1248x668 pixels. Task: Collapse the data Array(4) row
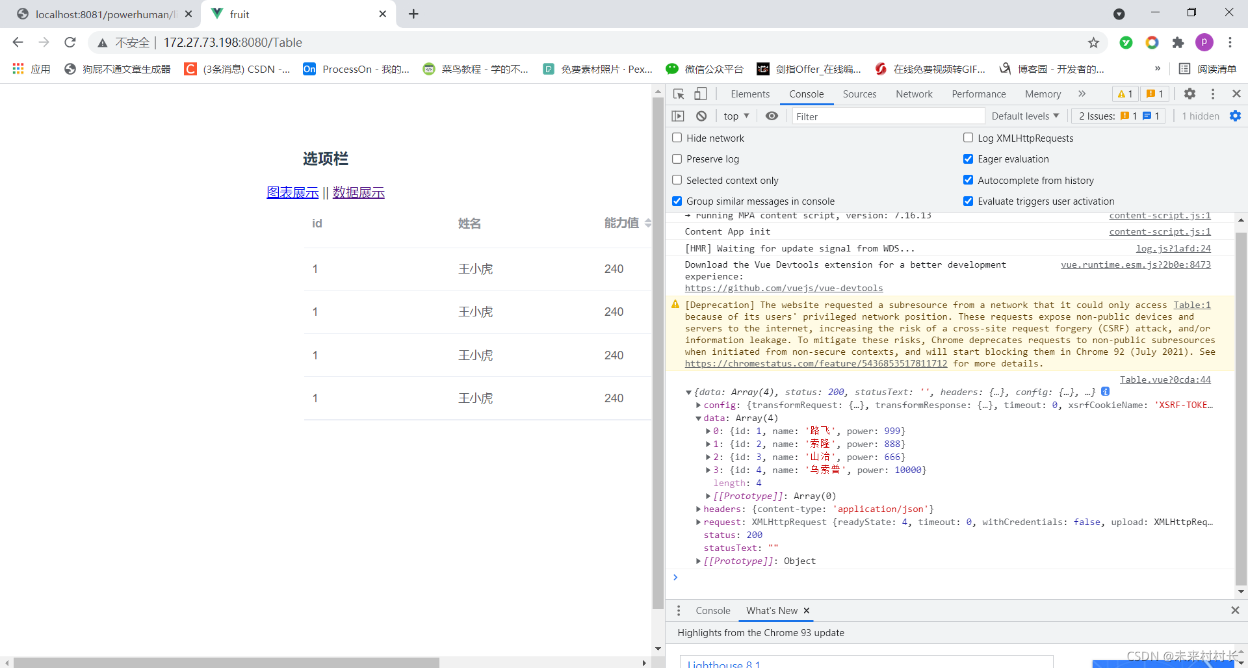[699, 418]
